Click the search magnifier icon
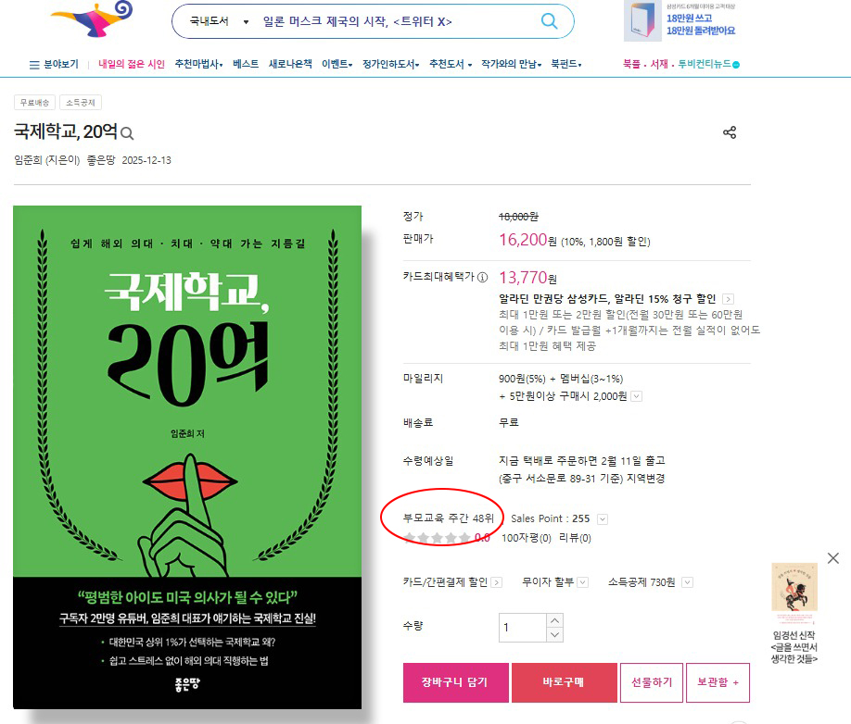The height and width of the screenshot is (724, 851). (x=549, y=21)
